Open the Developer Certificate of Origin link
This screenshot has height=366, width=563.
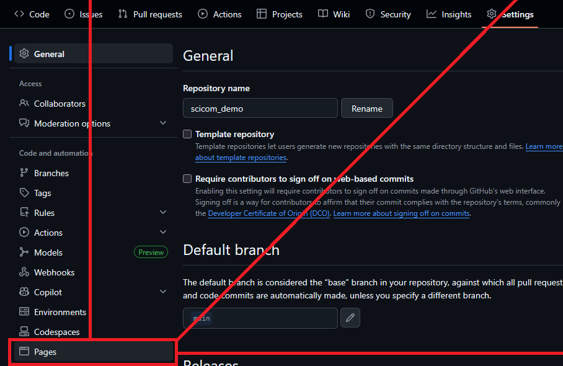(x=269, y=213)
